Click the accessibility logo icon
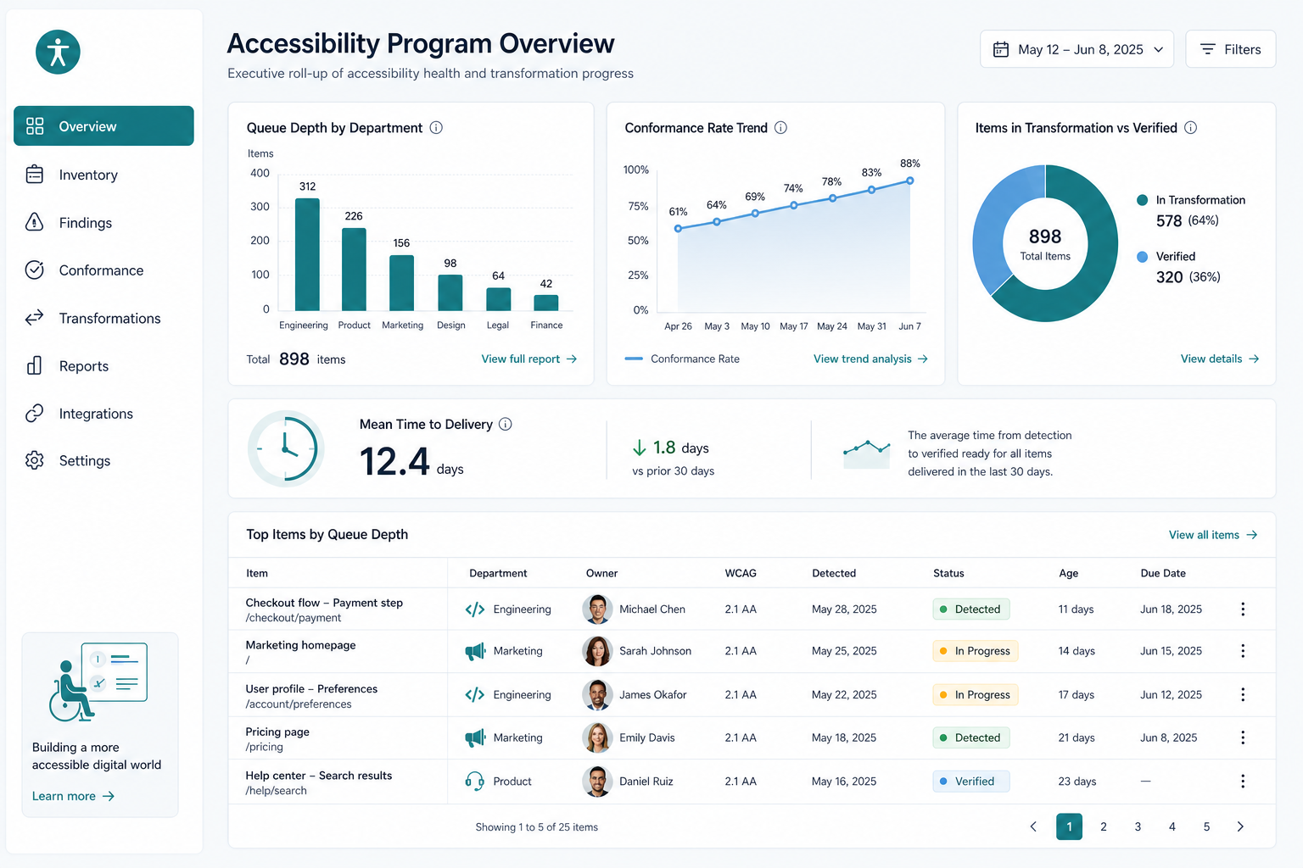Viewport: 1303px width, 868px height. [x=58, y=52]
